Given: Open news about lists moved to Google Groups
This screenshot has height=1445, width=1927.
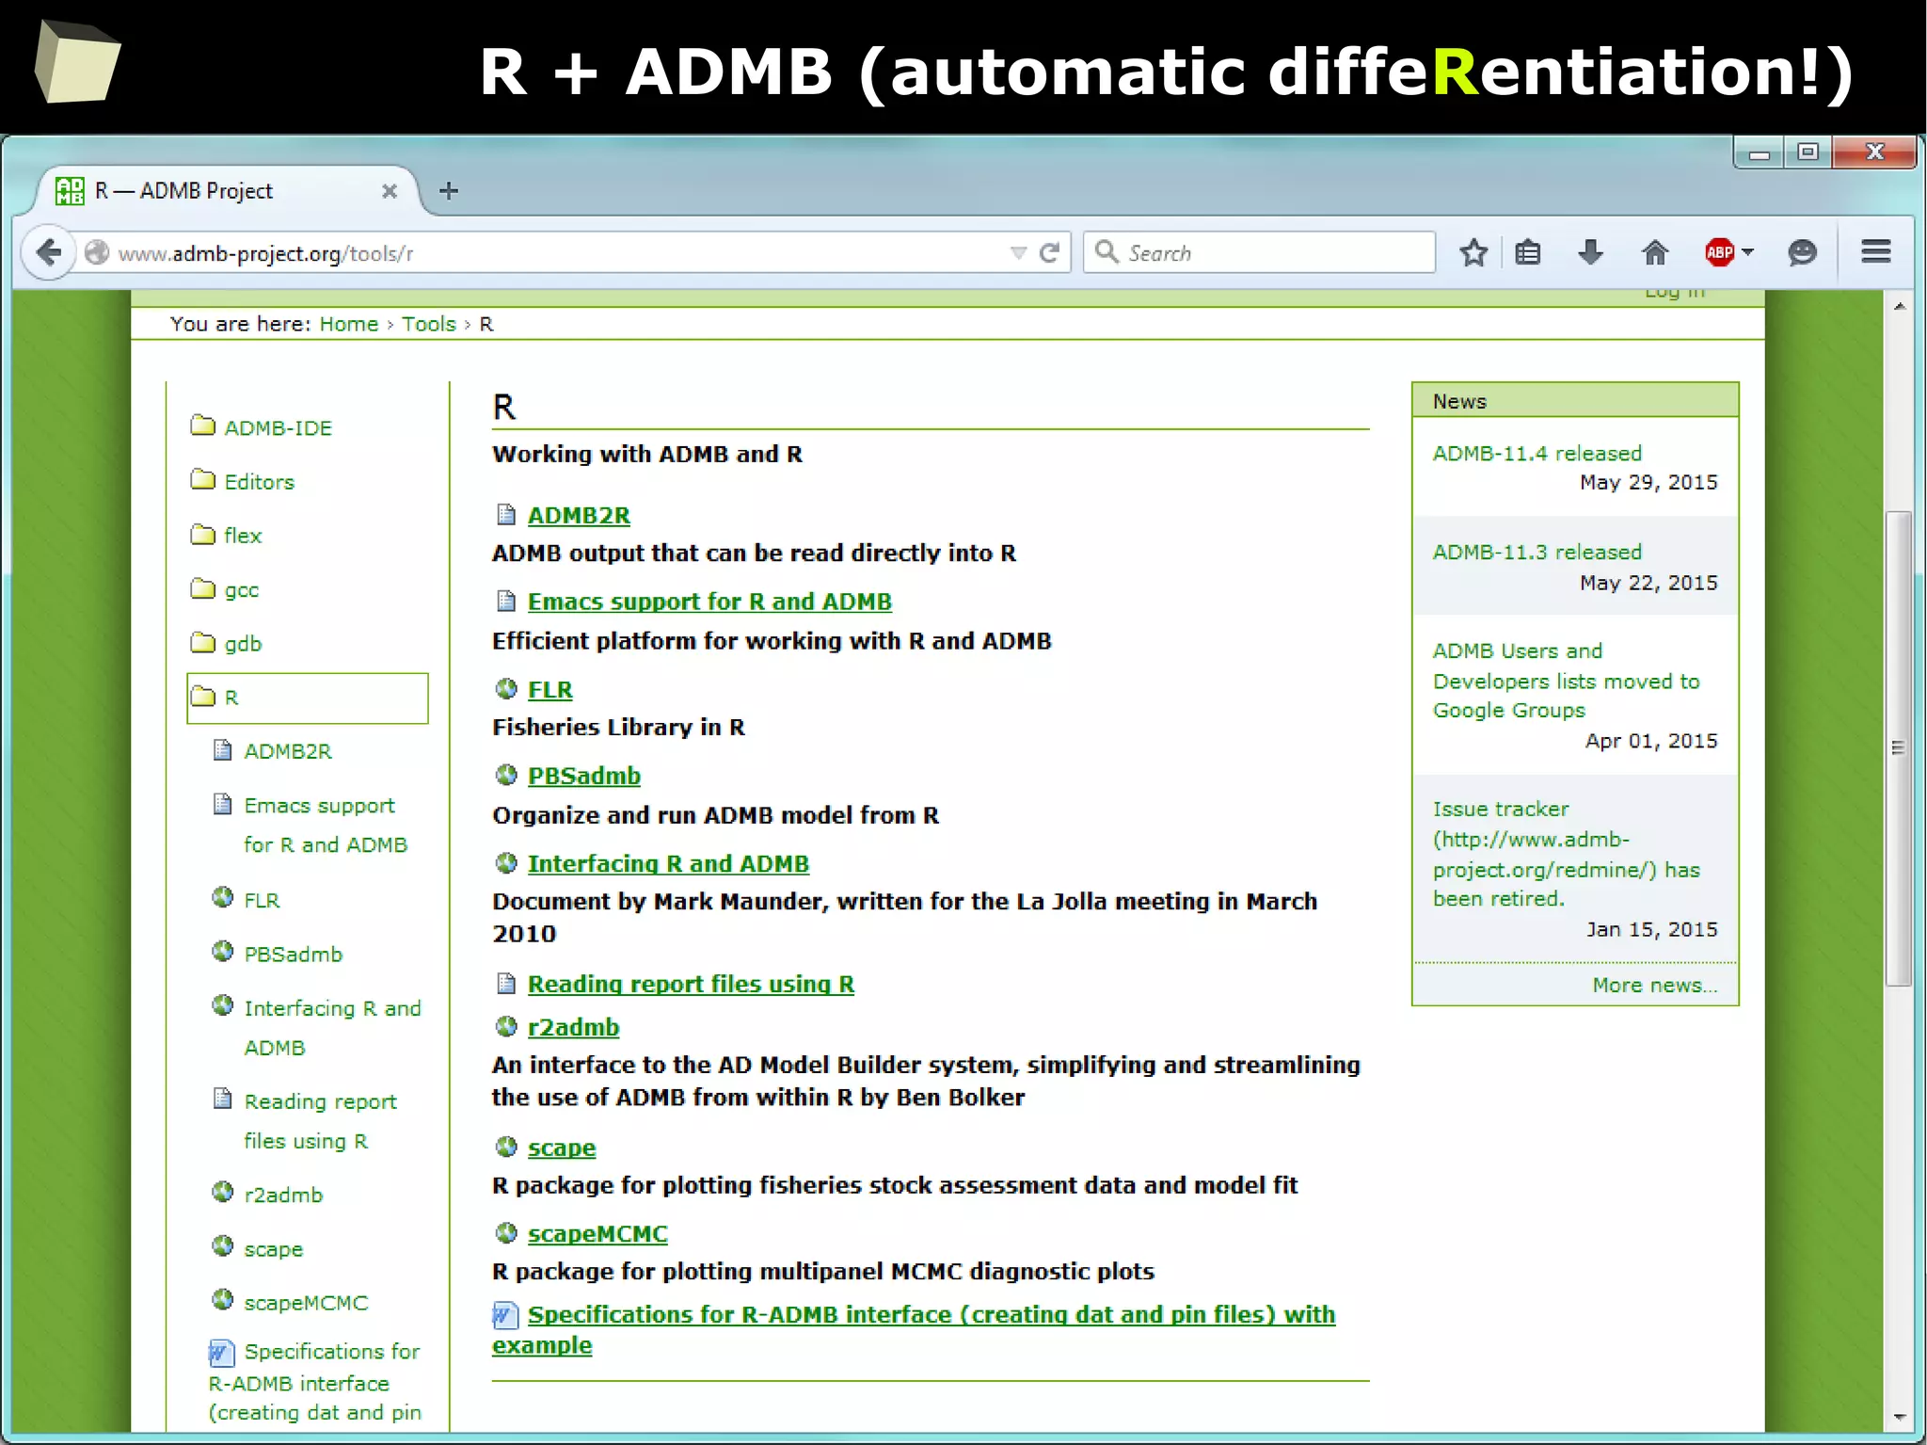Looking at the screenshot, I should click(x=1566, y=681).
